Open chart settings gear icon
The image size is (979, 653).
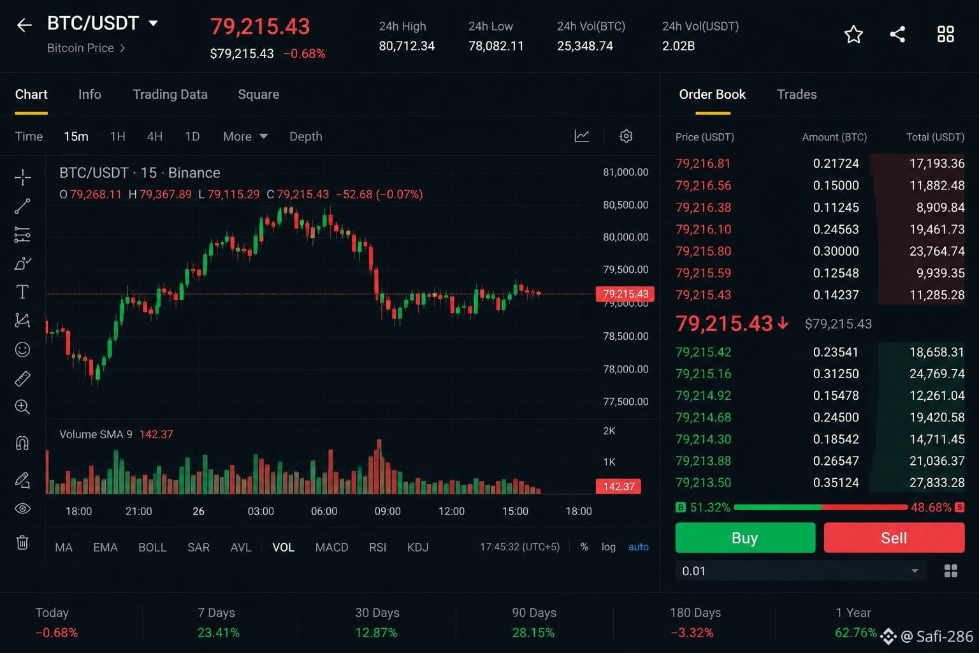626,136
